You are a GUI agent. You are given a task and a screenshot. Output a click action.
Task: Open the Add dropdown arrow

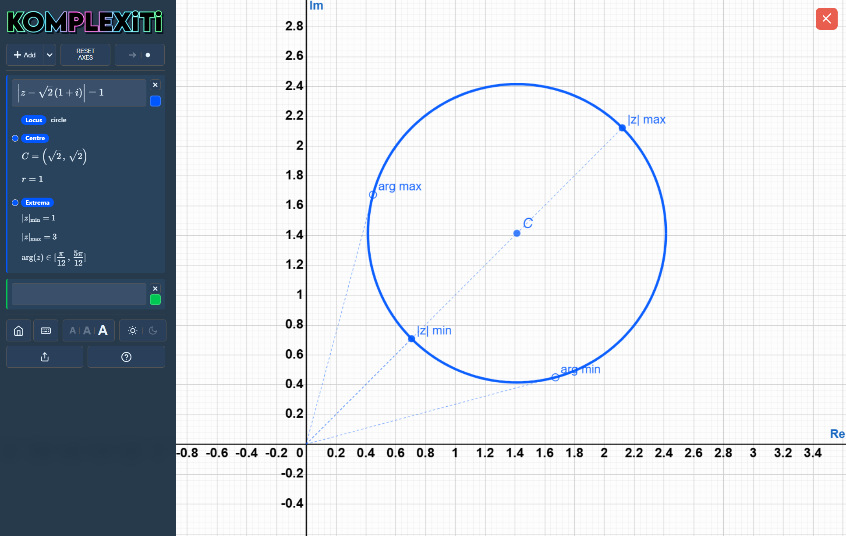click(50, 55)
